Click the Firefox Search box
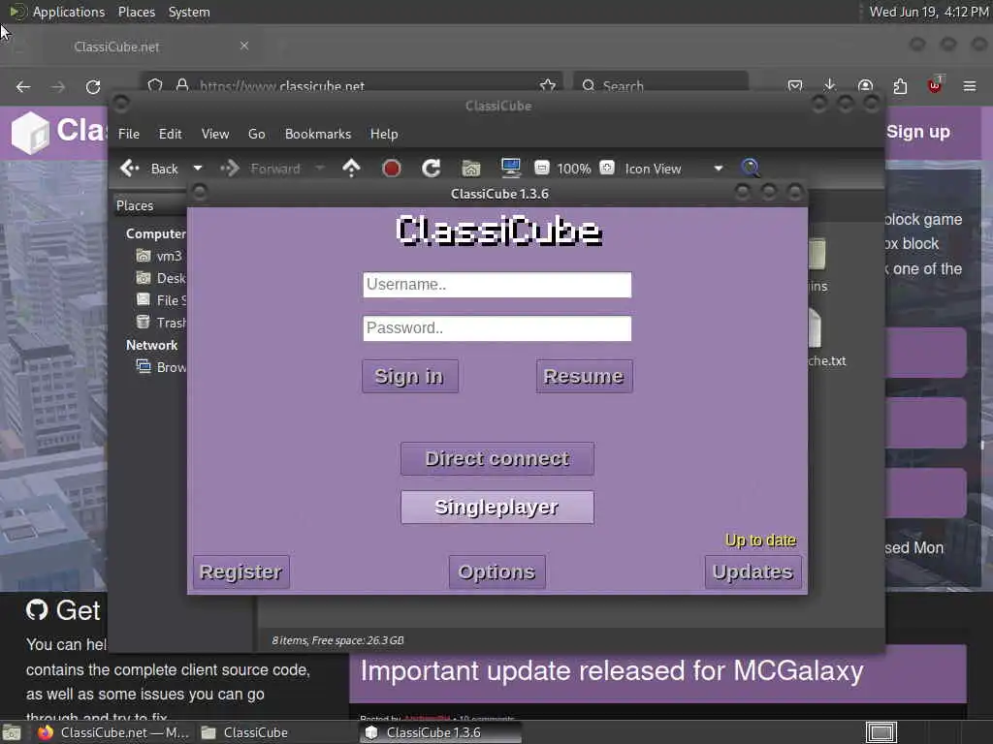This screenshot has width=993, height=744. (x=660, y=85)
